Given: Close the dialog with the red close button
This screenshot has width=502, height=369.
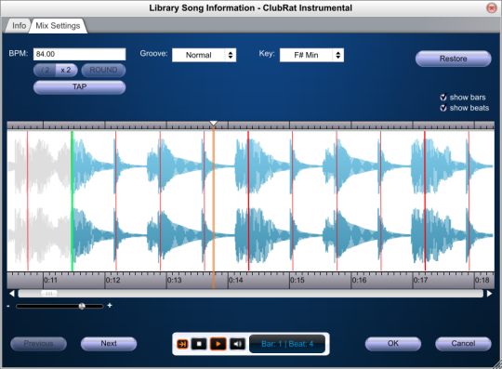Looking at the screenshot, I should [x=491, y=8].
